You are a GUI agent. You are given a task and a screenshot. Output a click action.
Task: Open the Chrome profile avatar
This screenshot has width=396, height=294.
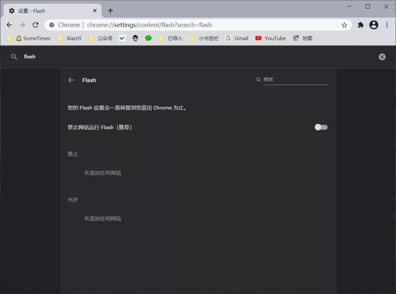click(374, 25)
